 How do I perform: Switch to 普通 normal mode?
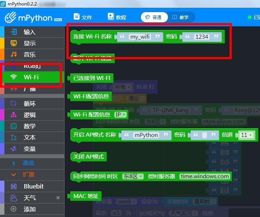click(x=154, y=17)
